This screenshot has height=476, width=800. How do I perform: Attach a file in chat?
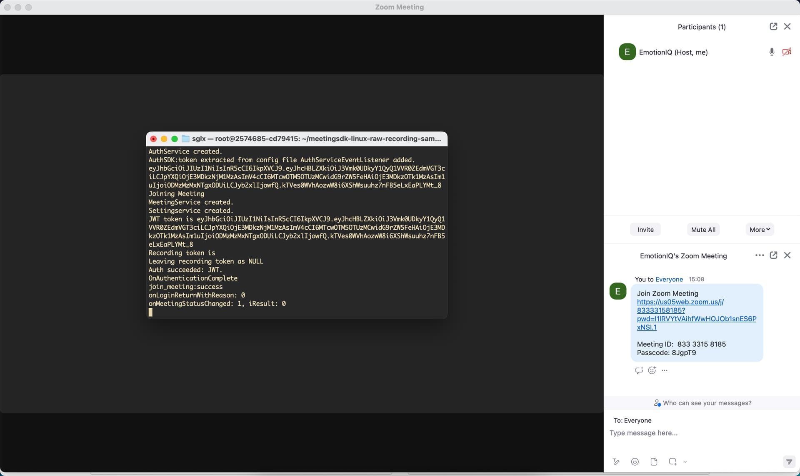pyautogui.click(x=654, y=461)
